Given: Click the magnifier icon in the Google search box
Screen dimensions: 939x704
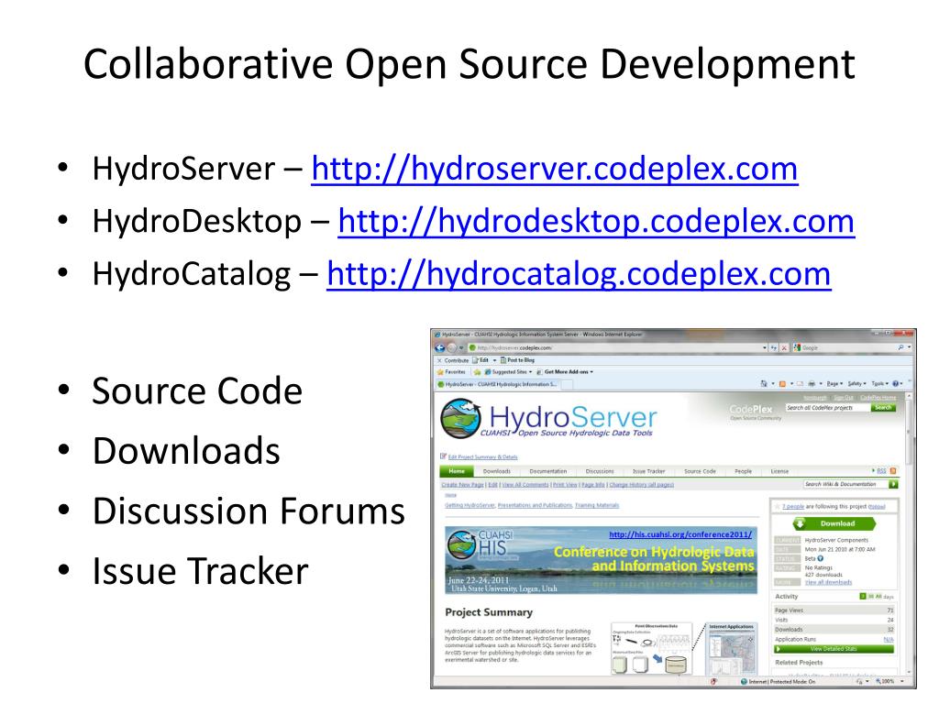Looking at the screenshot, I should [x=900, y=347].
